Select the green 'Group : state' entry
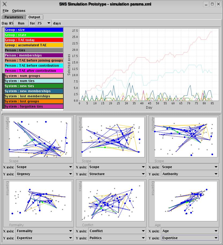The image size is (223, 245). pyautogui.click(x=34, y=35)
